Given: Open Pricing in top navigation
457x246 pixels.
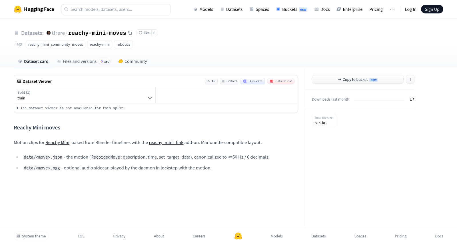Looking at the screenshot, I should tap(376, 9).
